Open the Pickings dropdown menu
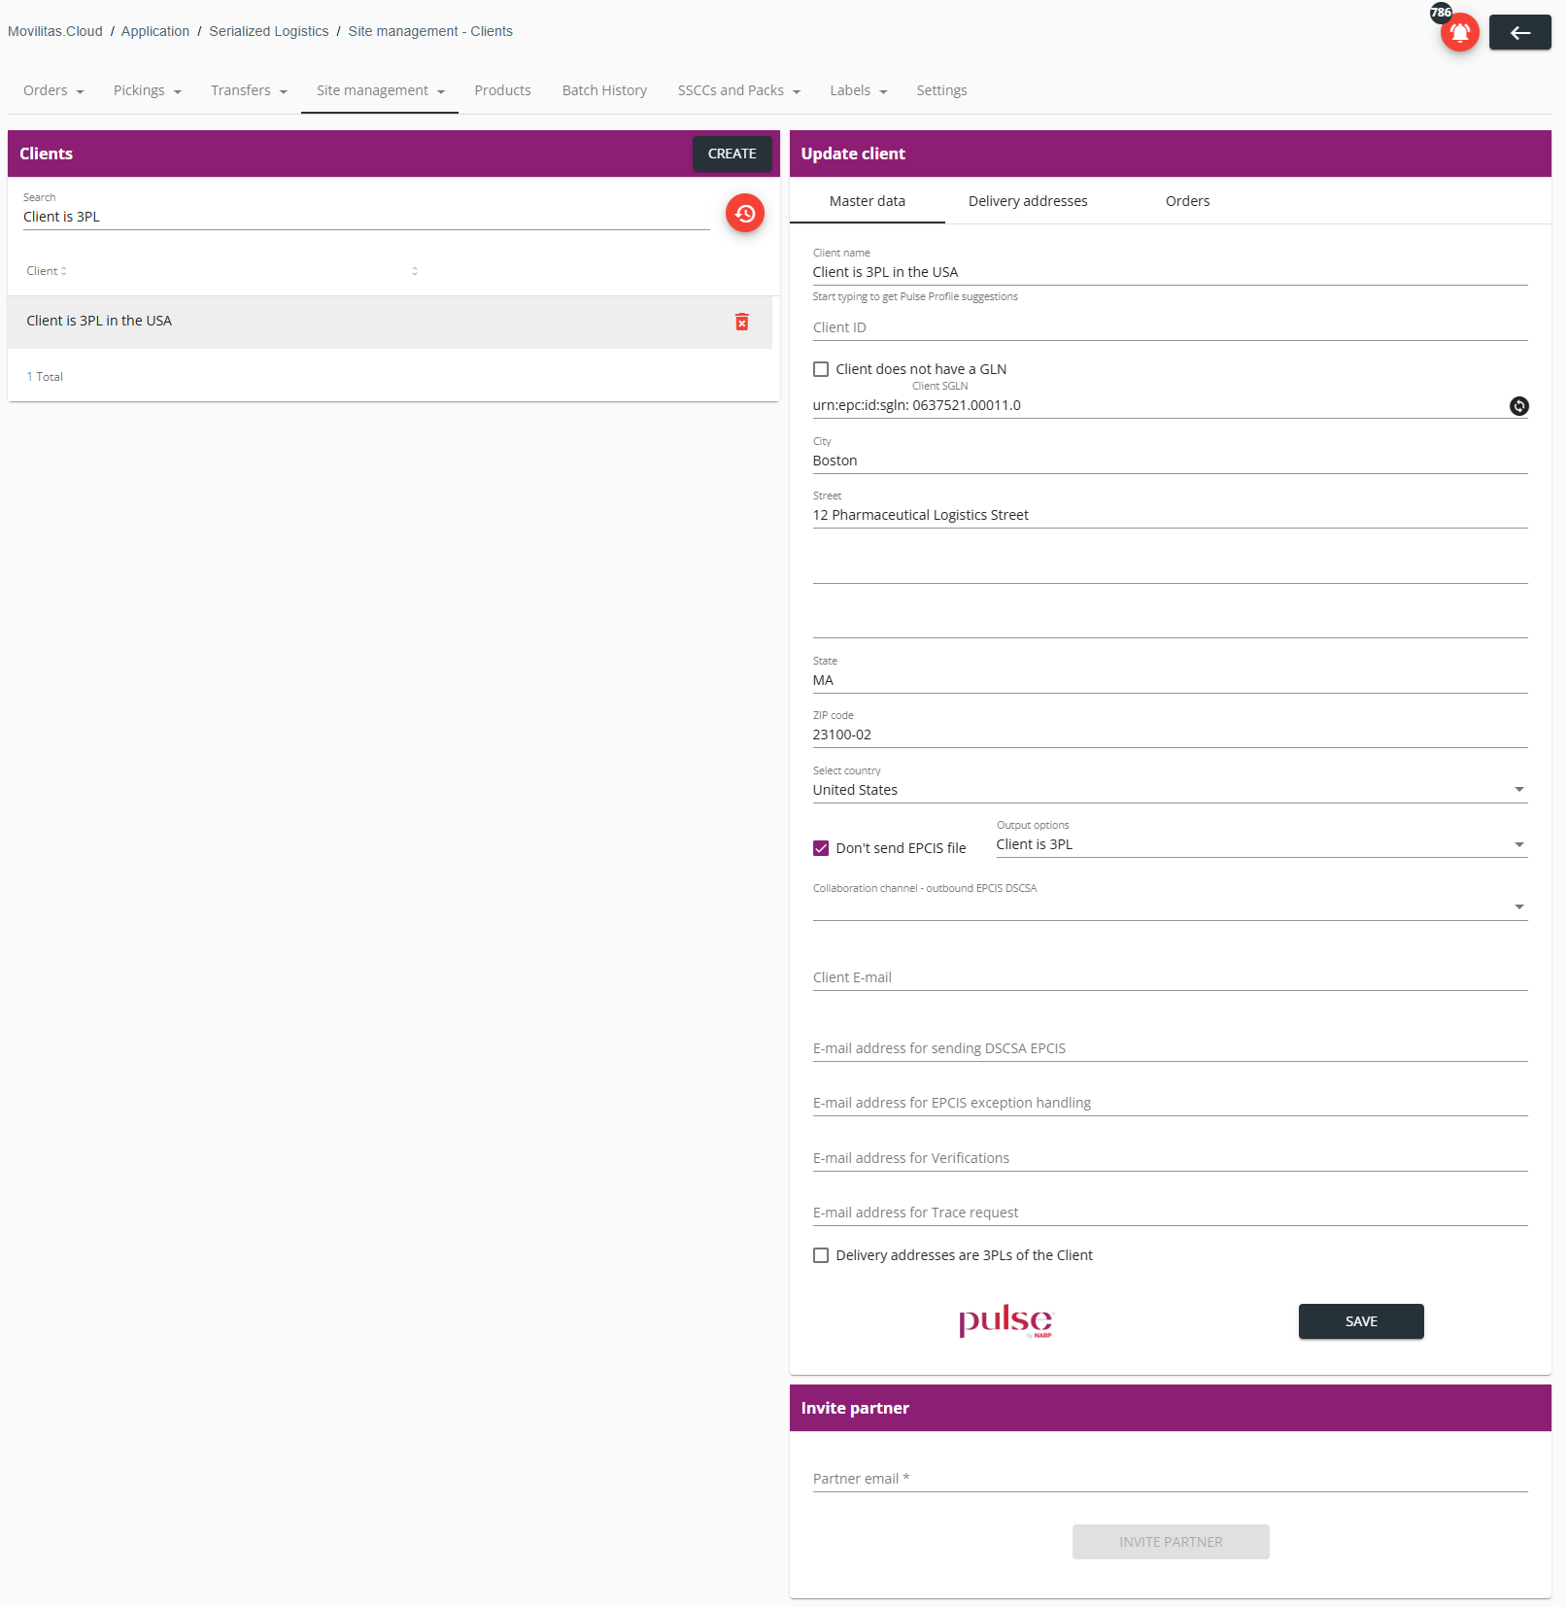The width and height of the screenshot is (1567, 1607). point(148,90)
